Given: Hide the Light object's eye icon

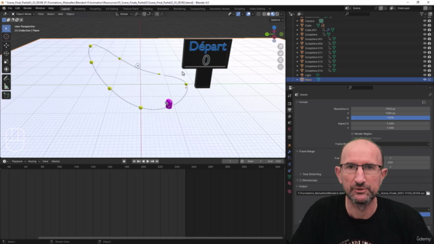Looking at the screenshot, I should 425,75.
